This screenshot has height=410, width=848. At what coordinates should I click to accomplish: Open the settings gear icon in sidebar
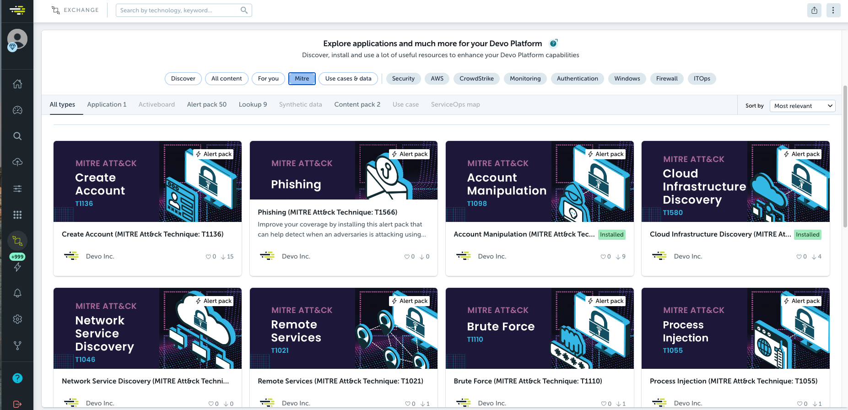pyautogui.click(x=17, y=319)
